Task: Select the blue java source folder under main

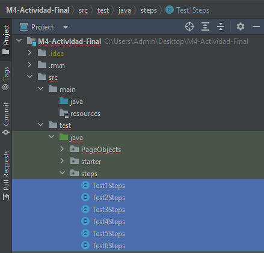Action: (x=138, y=102)
